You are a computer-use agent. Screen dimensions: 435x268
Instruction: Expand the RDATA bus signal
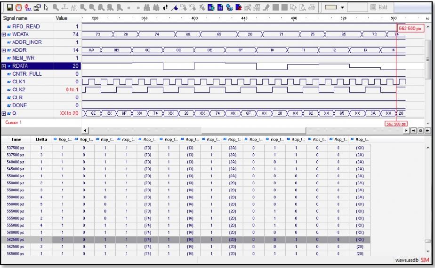pyautogui.click(x=4, y=66)
